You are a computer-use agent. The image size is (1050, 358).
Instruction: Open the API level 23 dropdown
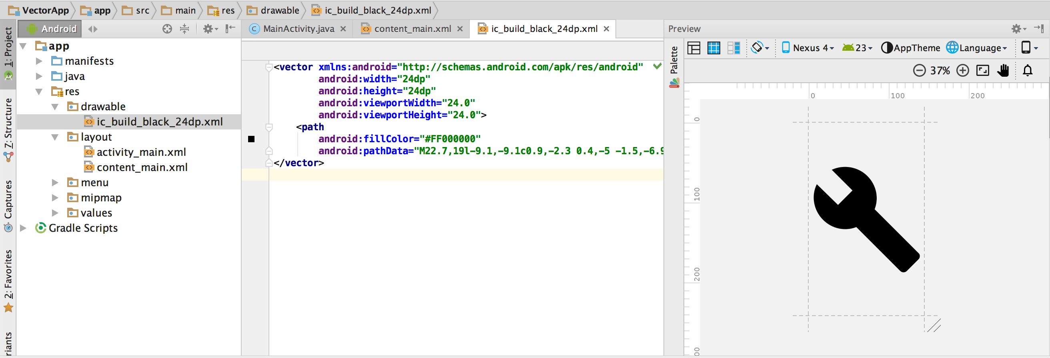pos(858,48)
